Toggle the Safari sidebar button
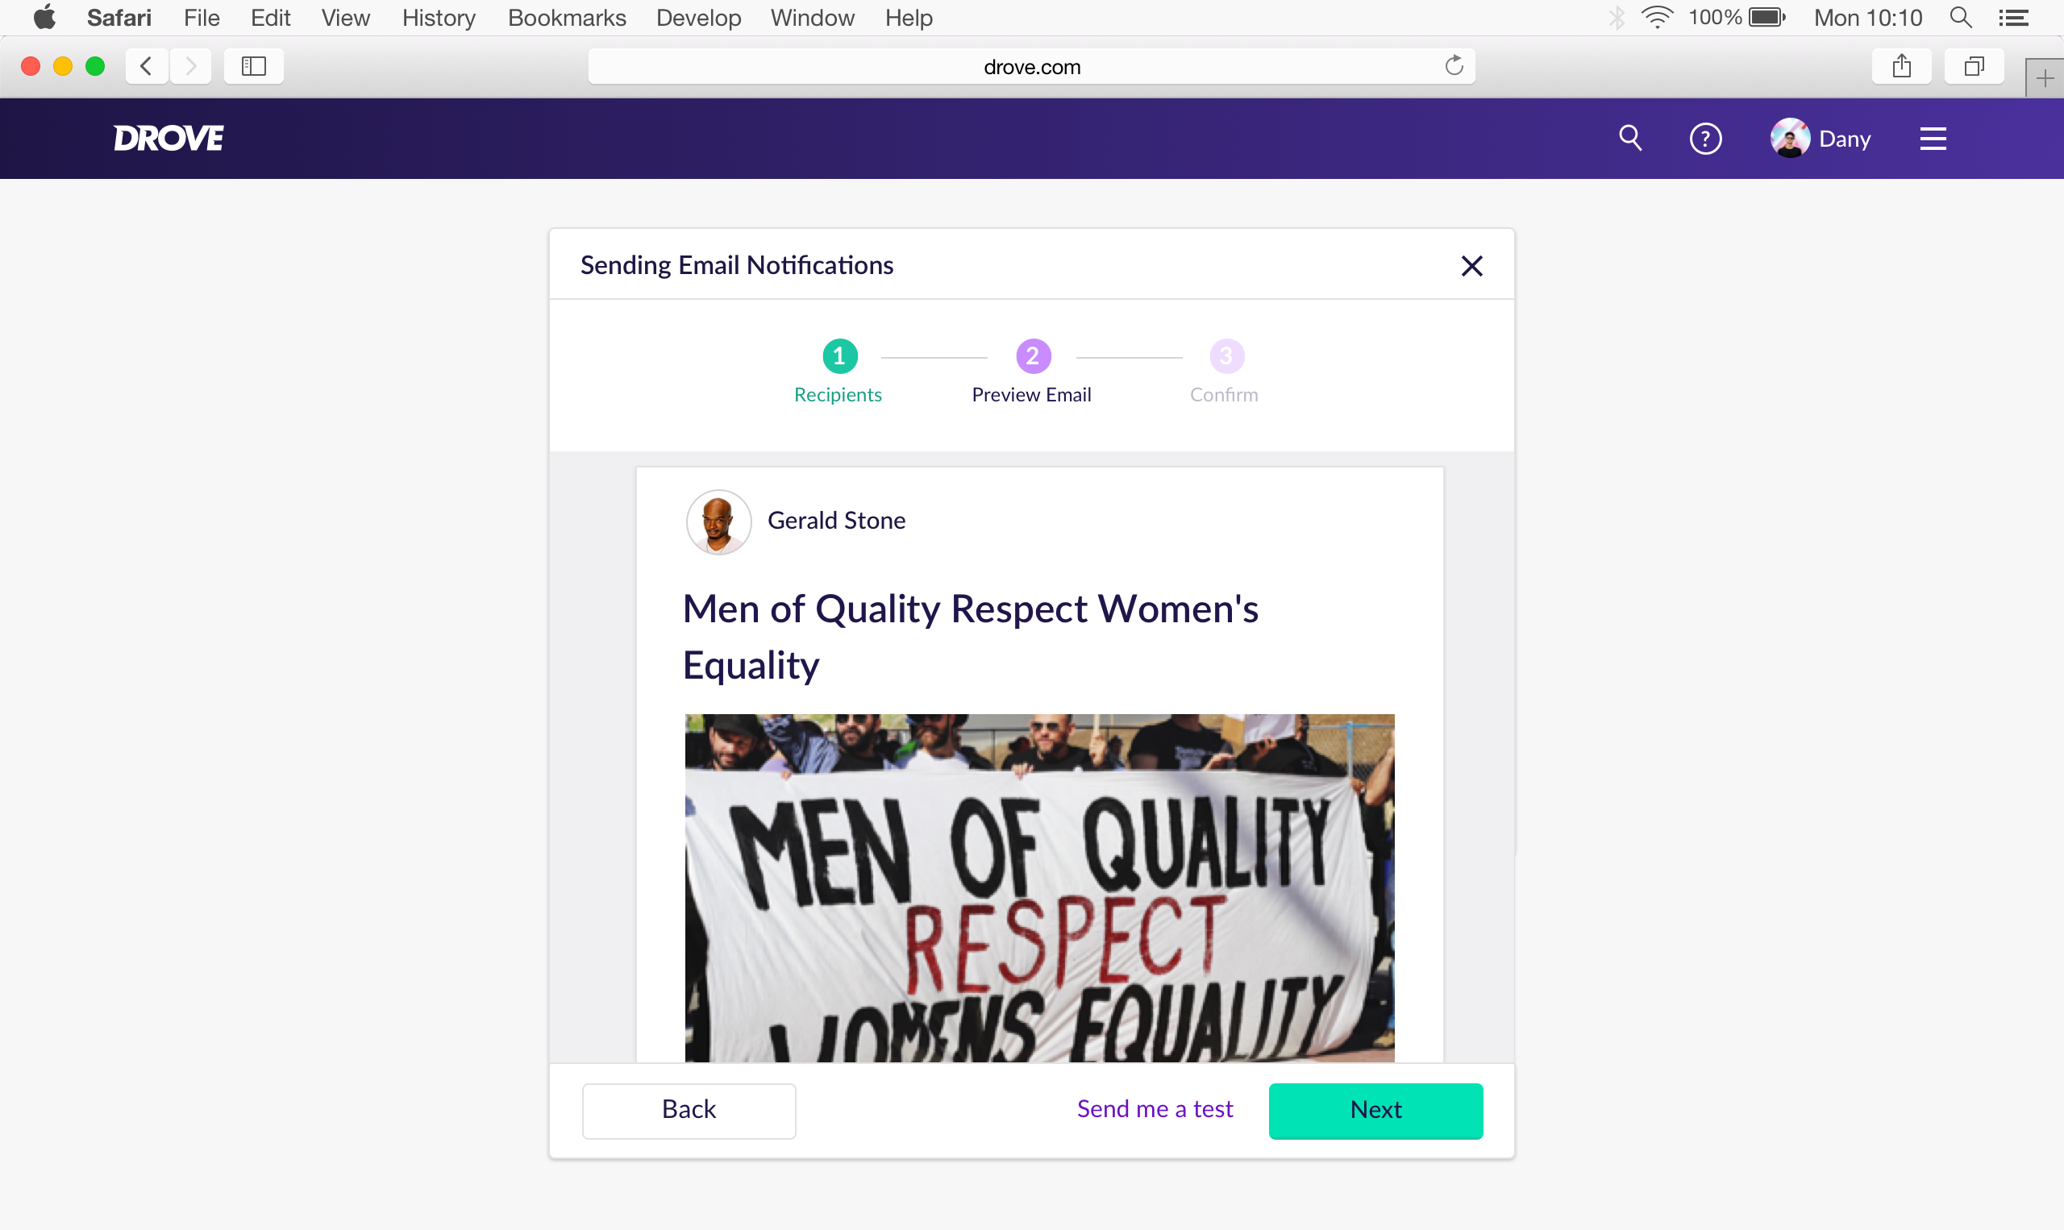2064x1230 pixels. (254, 66)
